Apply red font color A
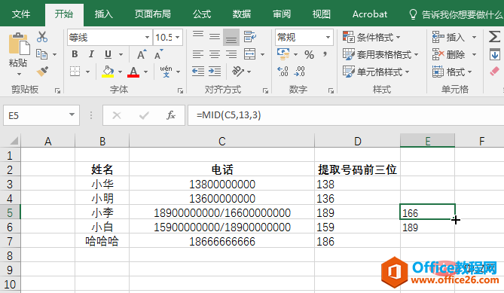The height and width of the screenshot is (293, 504). (x=133, y=72)
